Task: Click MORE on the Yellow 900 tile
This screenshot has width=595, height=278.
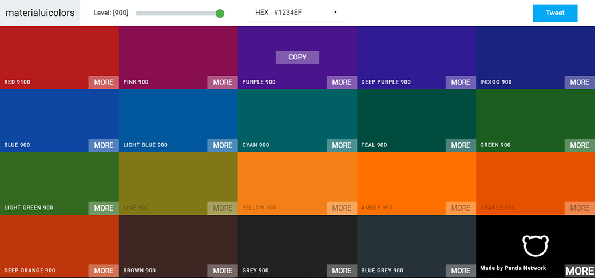Action: tap(342, 208)
